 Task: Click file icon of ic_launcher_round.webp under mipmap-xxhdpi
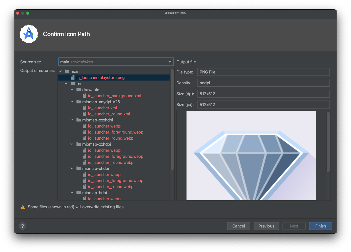coord(85,162)
